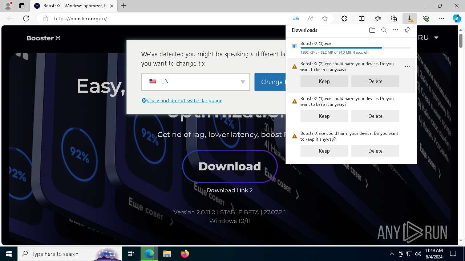Delete the BoosterX.exe download
The image size is (465, 261).
click(x=375, y=151)
